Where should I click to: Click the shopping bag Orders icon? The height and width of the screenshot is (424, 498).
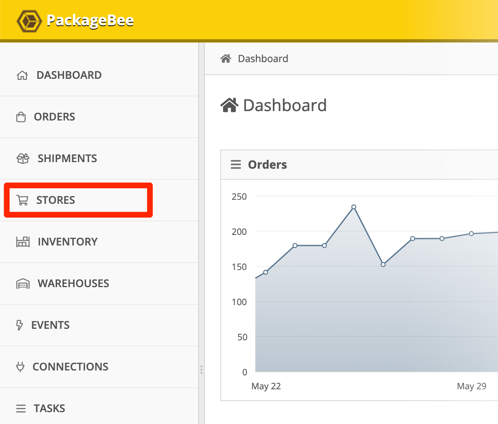(x=21, y=117)
